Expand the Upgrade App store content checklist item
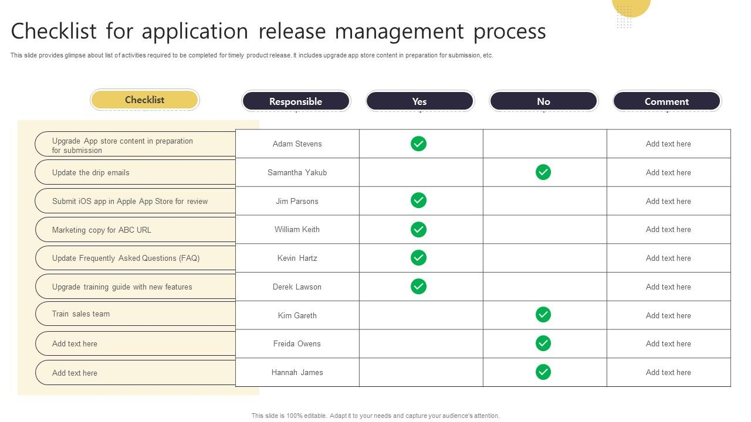Image resolution: width=751 pixels, height=422 pixels. click(135, 145)
